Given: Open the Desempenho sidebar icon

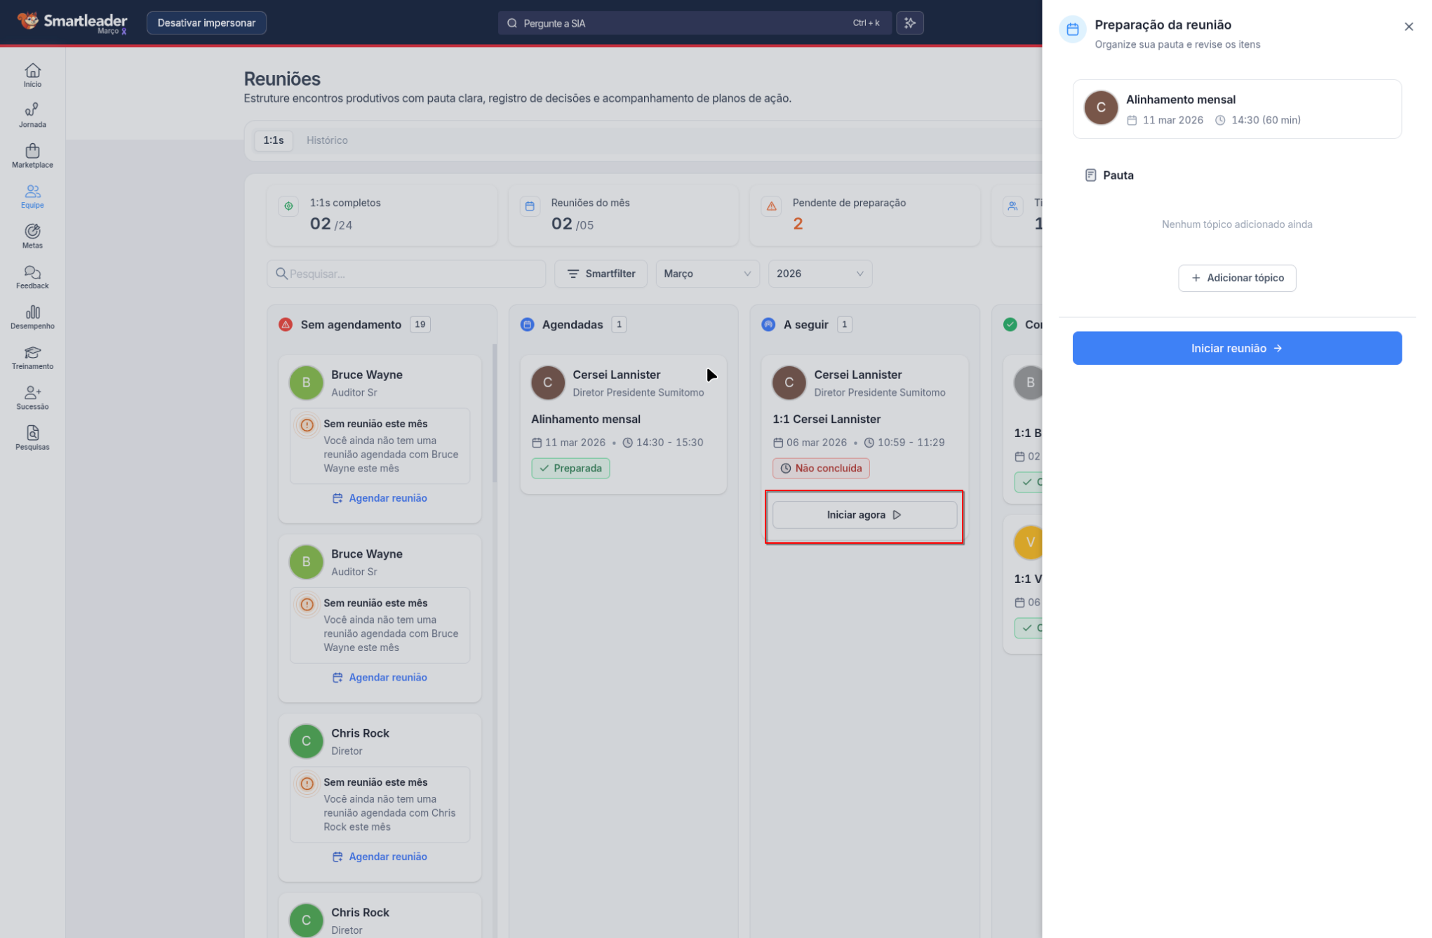Looking at the screenshot, I should click(x=32, y=316).
